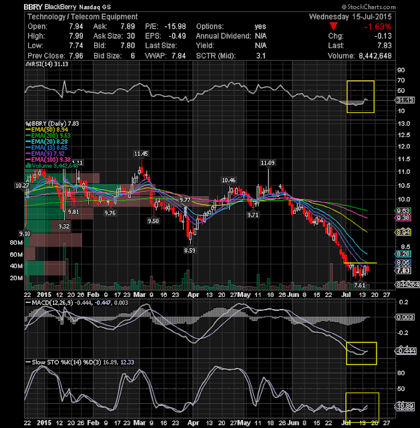Click the EMA(20) 8.28 legend entry
This screenshot has height=428, width=420.
[x=47, y=142]
